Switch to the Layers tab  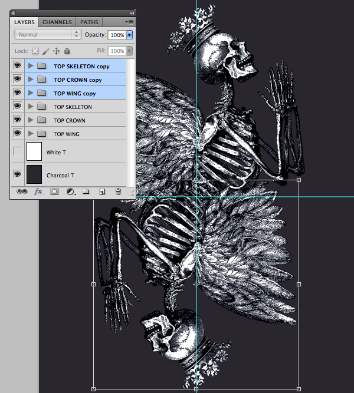point(24,22)
